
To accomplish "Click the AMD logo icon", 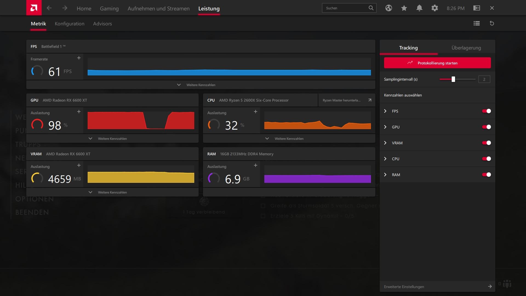I will coord(34,8).
